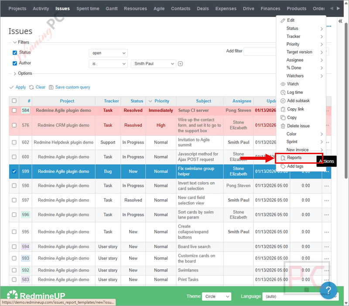This screenshot has height=306, width=349.
Task: Add another author value with plus icon
Action: (x=180, y=64)
